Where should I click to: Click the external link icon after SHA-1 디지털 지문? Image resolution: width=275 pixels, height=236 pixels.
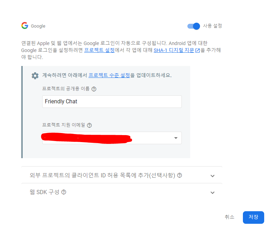pyautogui.click(x=198, y=51)
